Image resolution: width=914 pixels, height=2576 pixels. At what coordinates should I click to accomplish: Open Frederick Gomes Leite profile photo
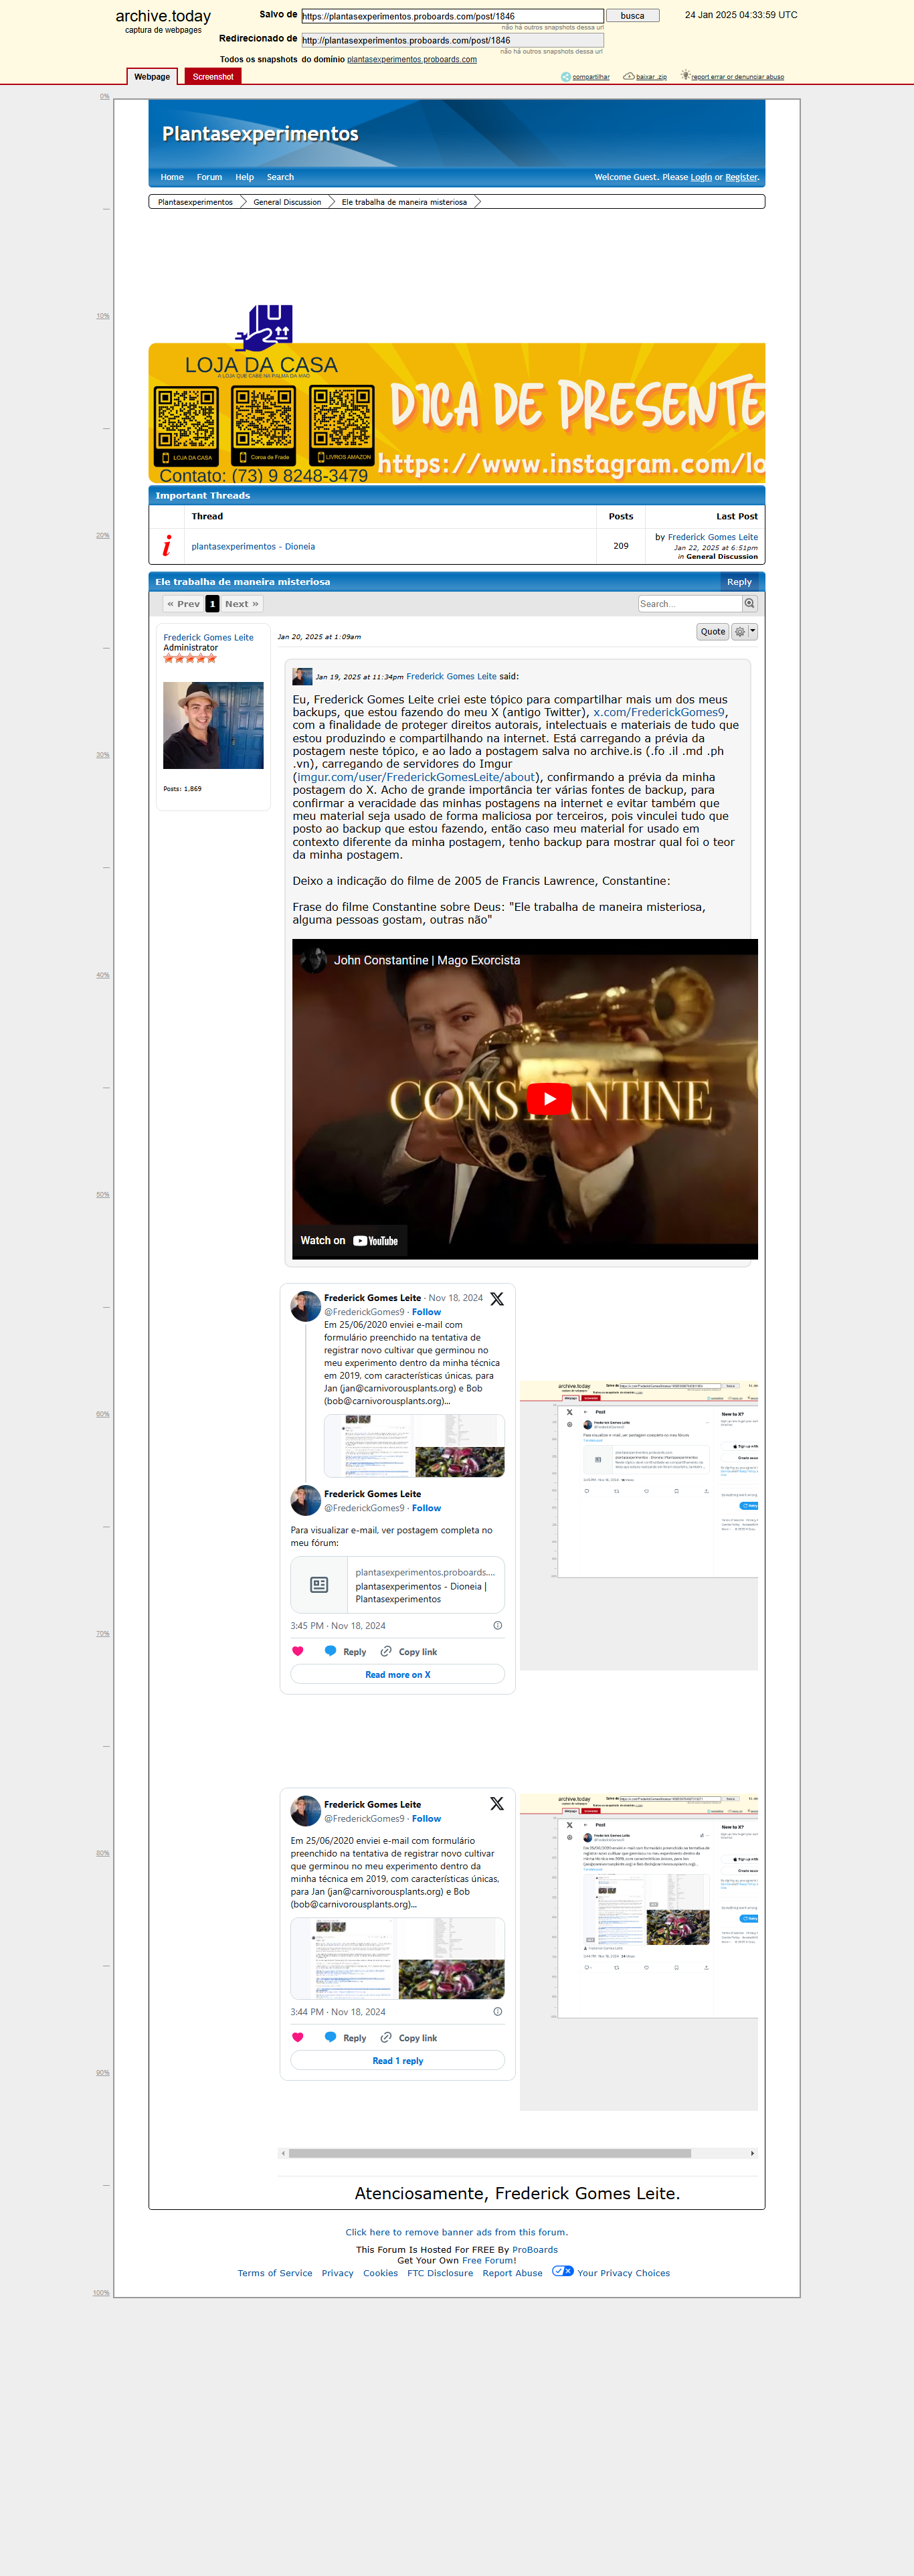(x=213, y=725)
